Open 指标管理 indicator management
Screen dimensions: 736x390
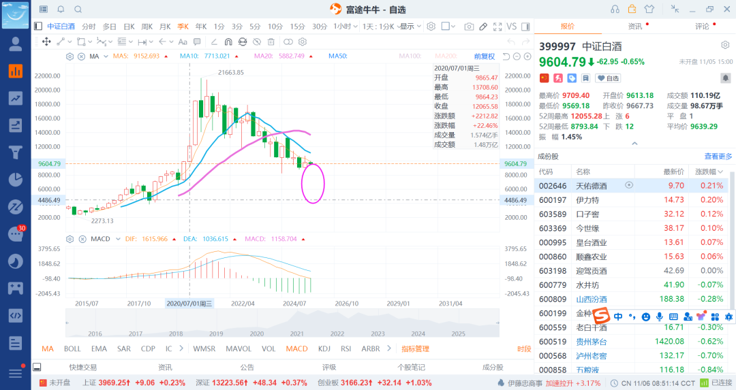tap(416, 348)
